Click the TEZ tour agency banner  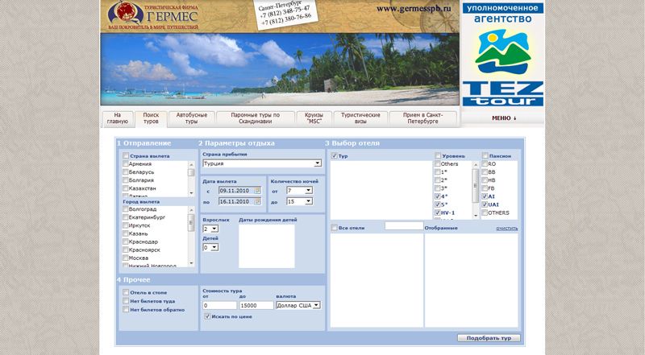(x=502, y=56)
